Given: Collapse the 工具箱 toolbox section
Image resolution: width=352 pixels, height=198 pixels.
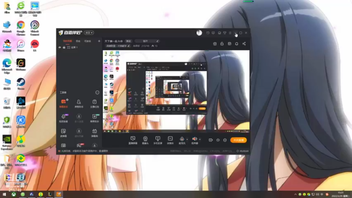Looking at the screenshot, I should click(x=97, y=92).
